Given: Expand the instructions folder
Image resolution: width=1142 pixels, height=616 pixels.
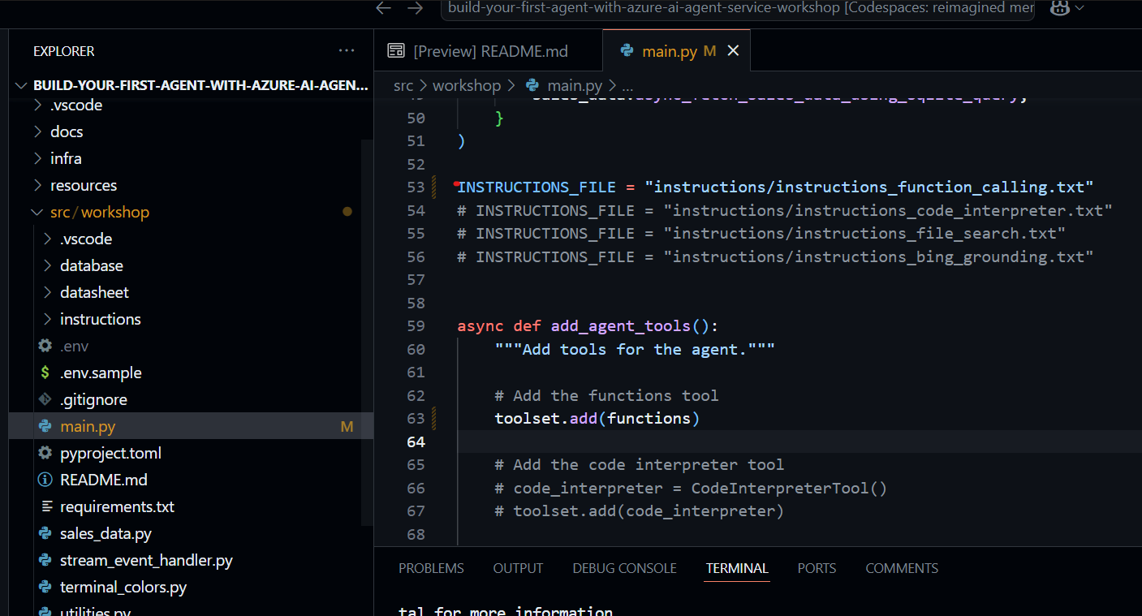Looking at the screenshot, I should pyautogui.click(x=100, y=319).
